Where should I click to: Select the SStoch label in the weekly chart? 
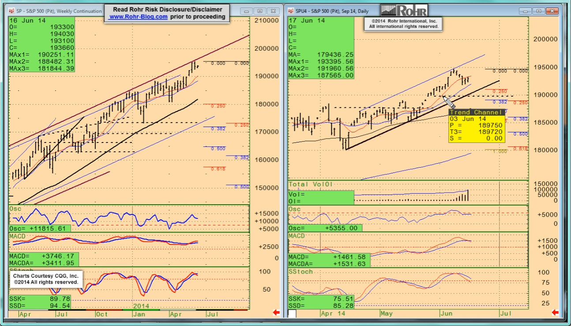pos(19,270)
